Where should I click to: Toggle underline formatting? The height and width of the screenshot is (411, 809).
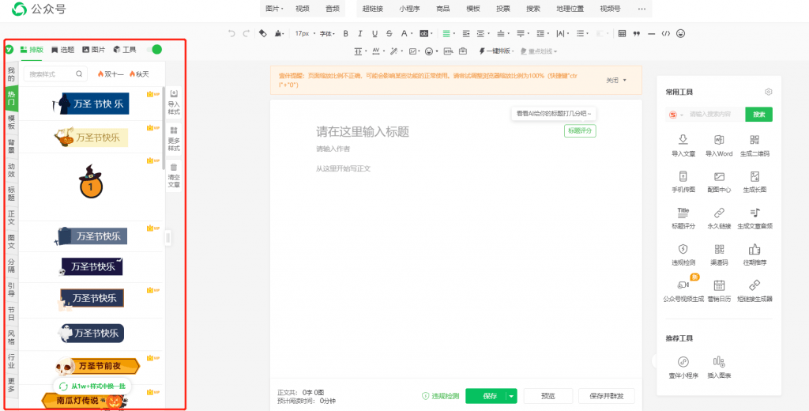(374, 33)
